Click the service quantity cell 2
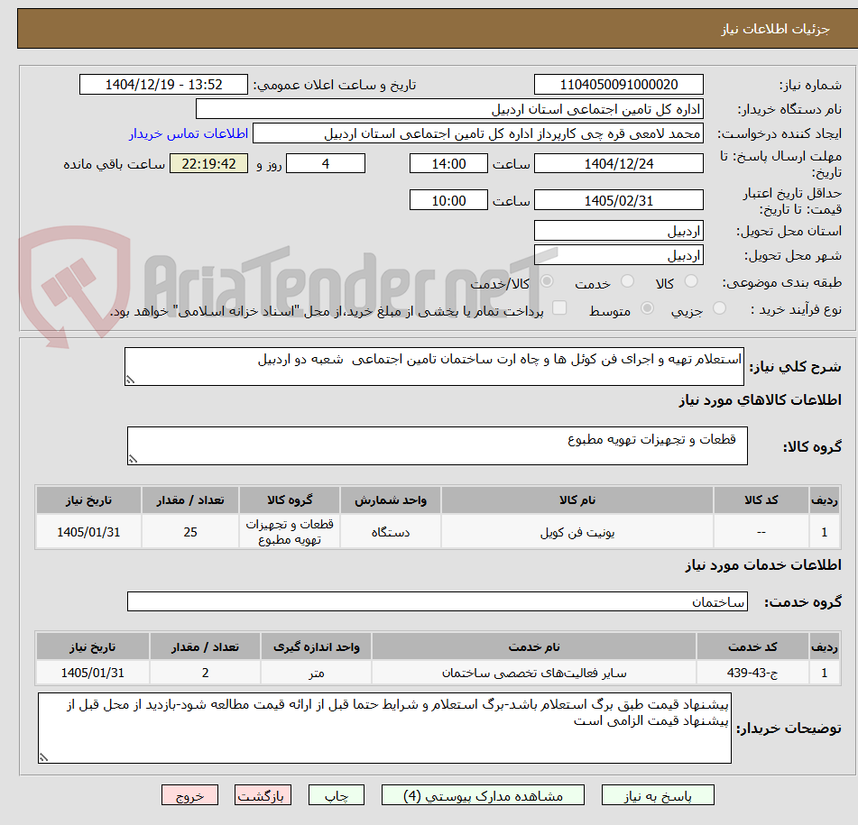Viewport: 858px width, 825px height. pyautogui.click(x=205, y=673)
